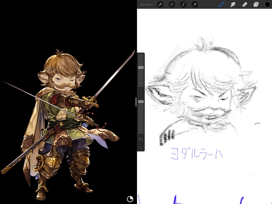Activate the Selection tool
The width and height of the screenshot is (272, 204).
pyautogui.click(x=183, y=4)
